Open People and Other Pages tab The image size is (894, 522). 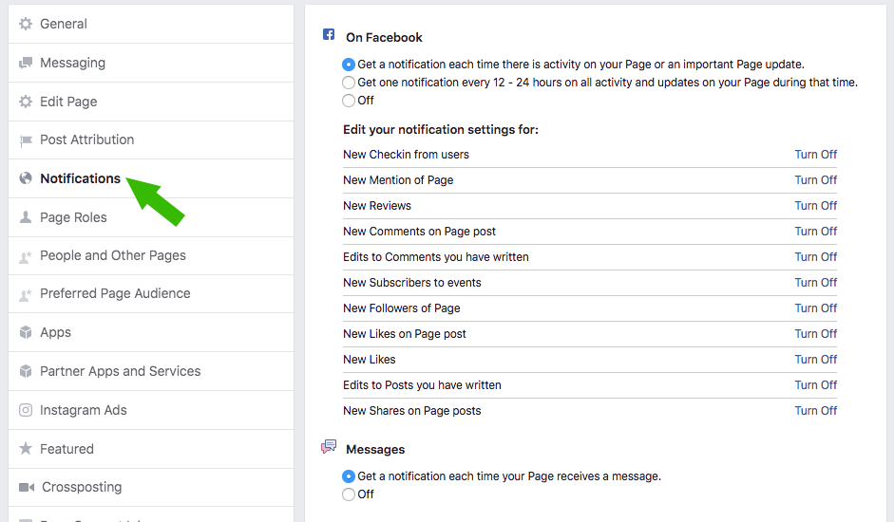[151, 256]
